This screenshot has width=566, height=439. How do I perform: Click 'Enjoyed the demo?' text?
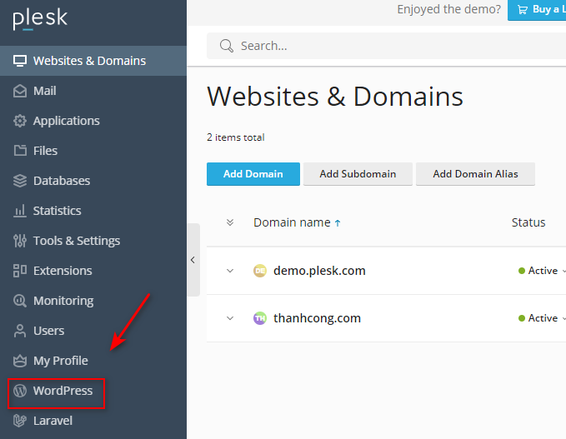point(449,9)
